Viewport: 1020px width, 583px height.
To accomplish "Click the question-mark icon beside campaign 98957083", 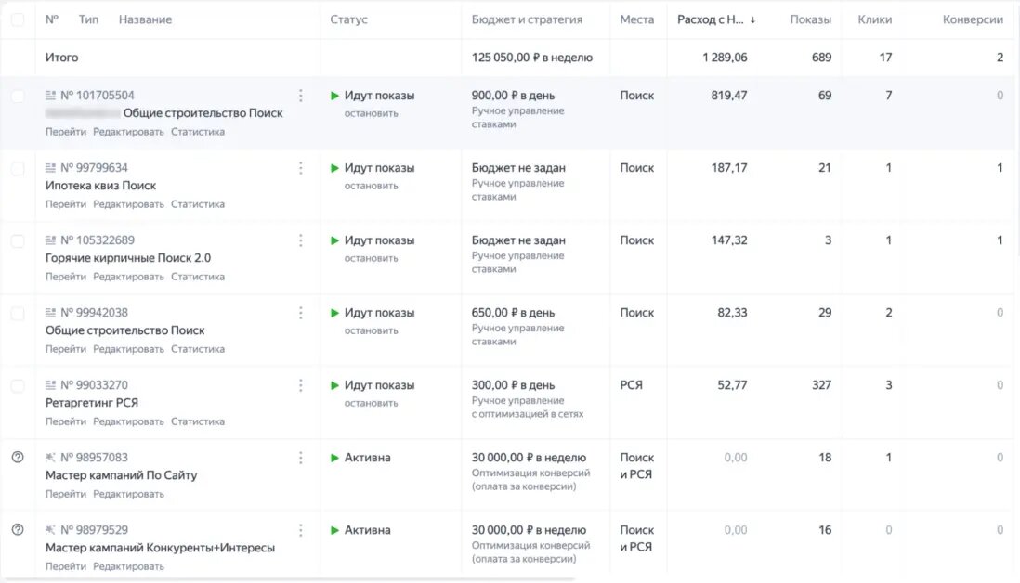I will point(18,458).
